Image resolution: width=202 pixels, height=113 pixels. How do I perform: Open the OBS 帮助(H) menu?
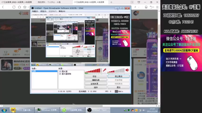62,11
